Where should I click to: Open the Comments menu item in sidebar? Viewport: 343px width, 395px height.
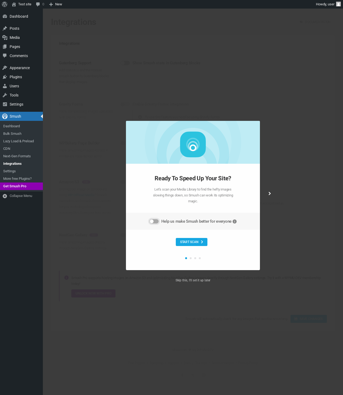pyautogui.click(x=21, y=56)
